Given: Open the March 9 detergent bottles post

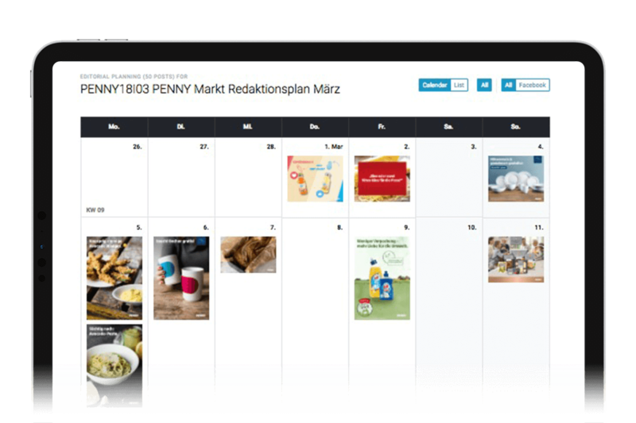Looking at the screenshot, I should [x=382, y=278].
